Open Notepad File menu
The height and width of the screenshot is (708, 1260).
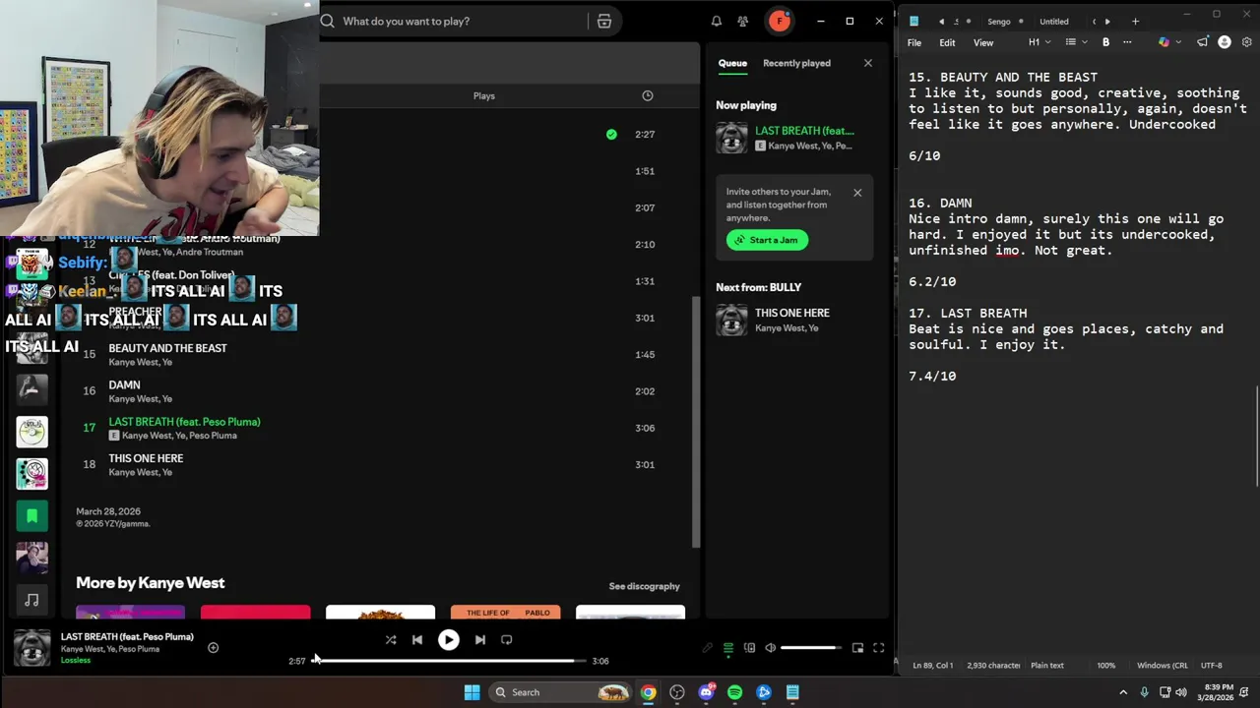tap(914, 42)
